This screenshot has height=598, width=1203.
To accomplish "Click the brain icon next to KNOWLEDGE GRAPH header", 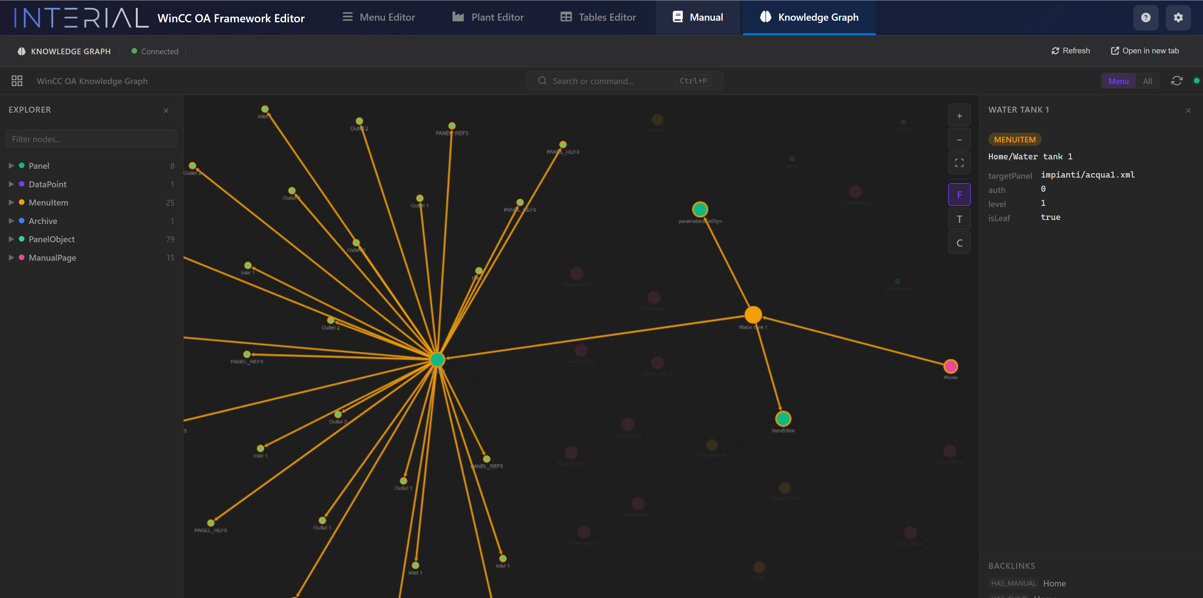I will click(x=21, y=51).
